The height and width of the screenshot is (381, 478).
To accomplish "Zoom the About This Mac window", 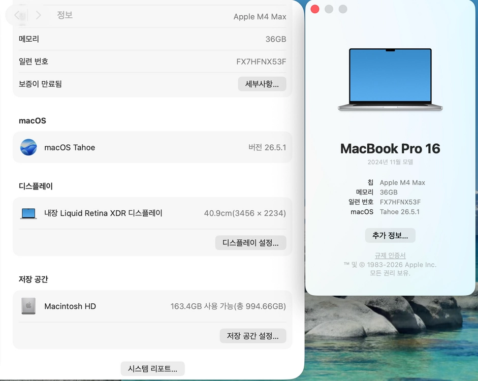I will point(343,9).
